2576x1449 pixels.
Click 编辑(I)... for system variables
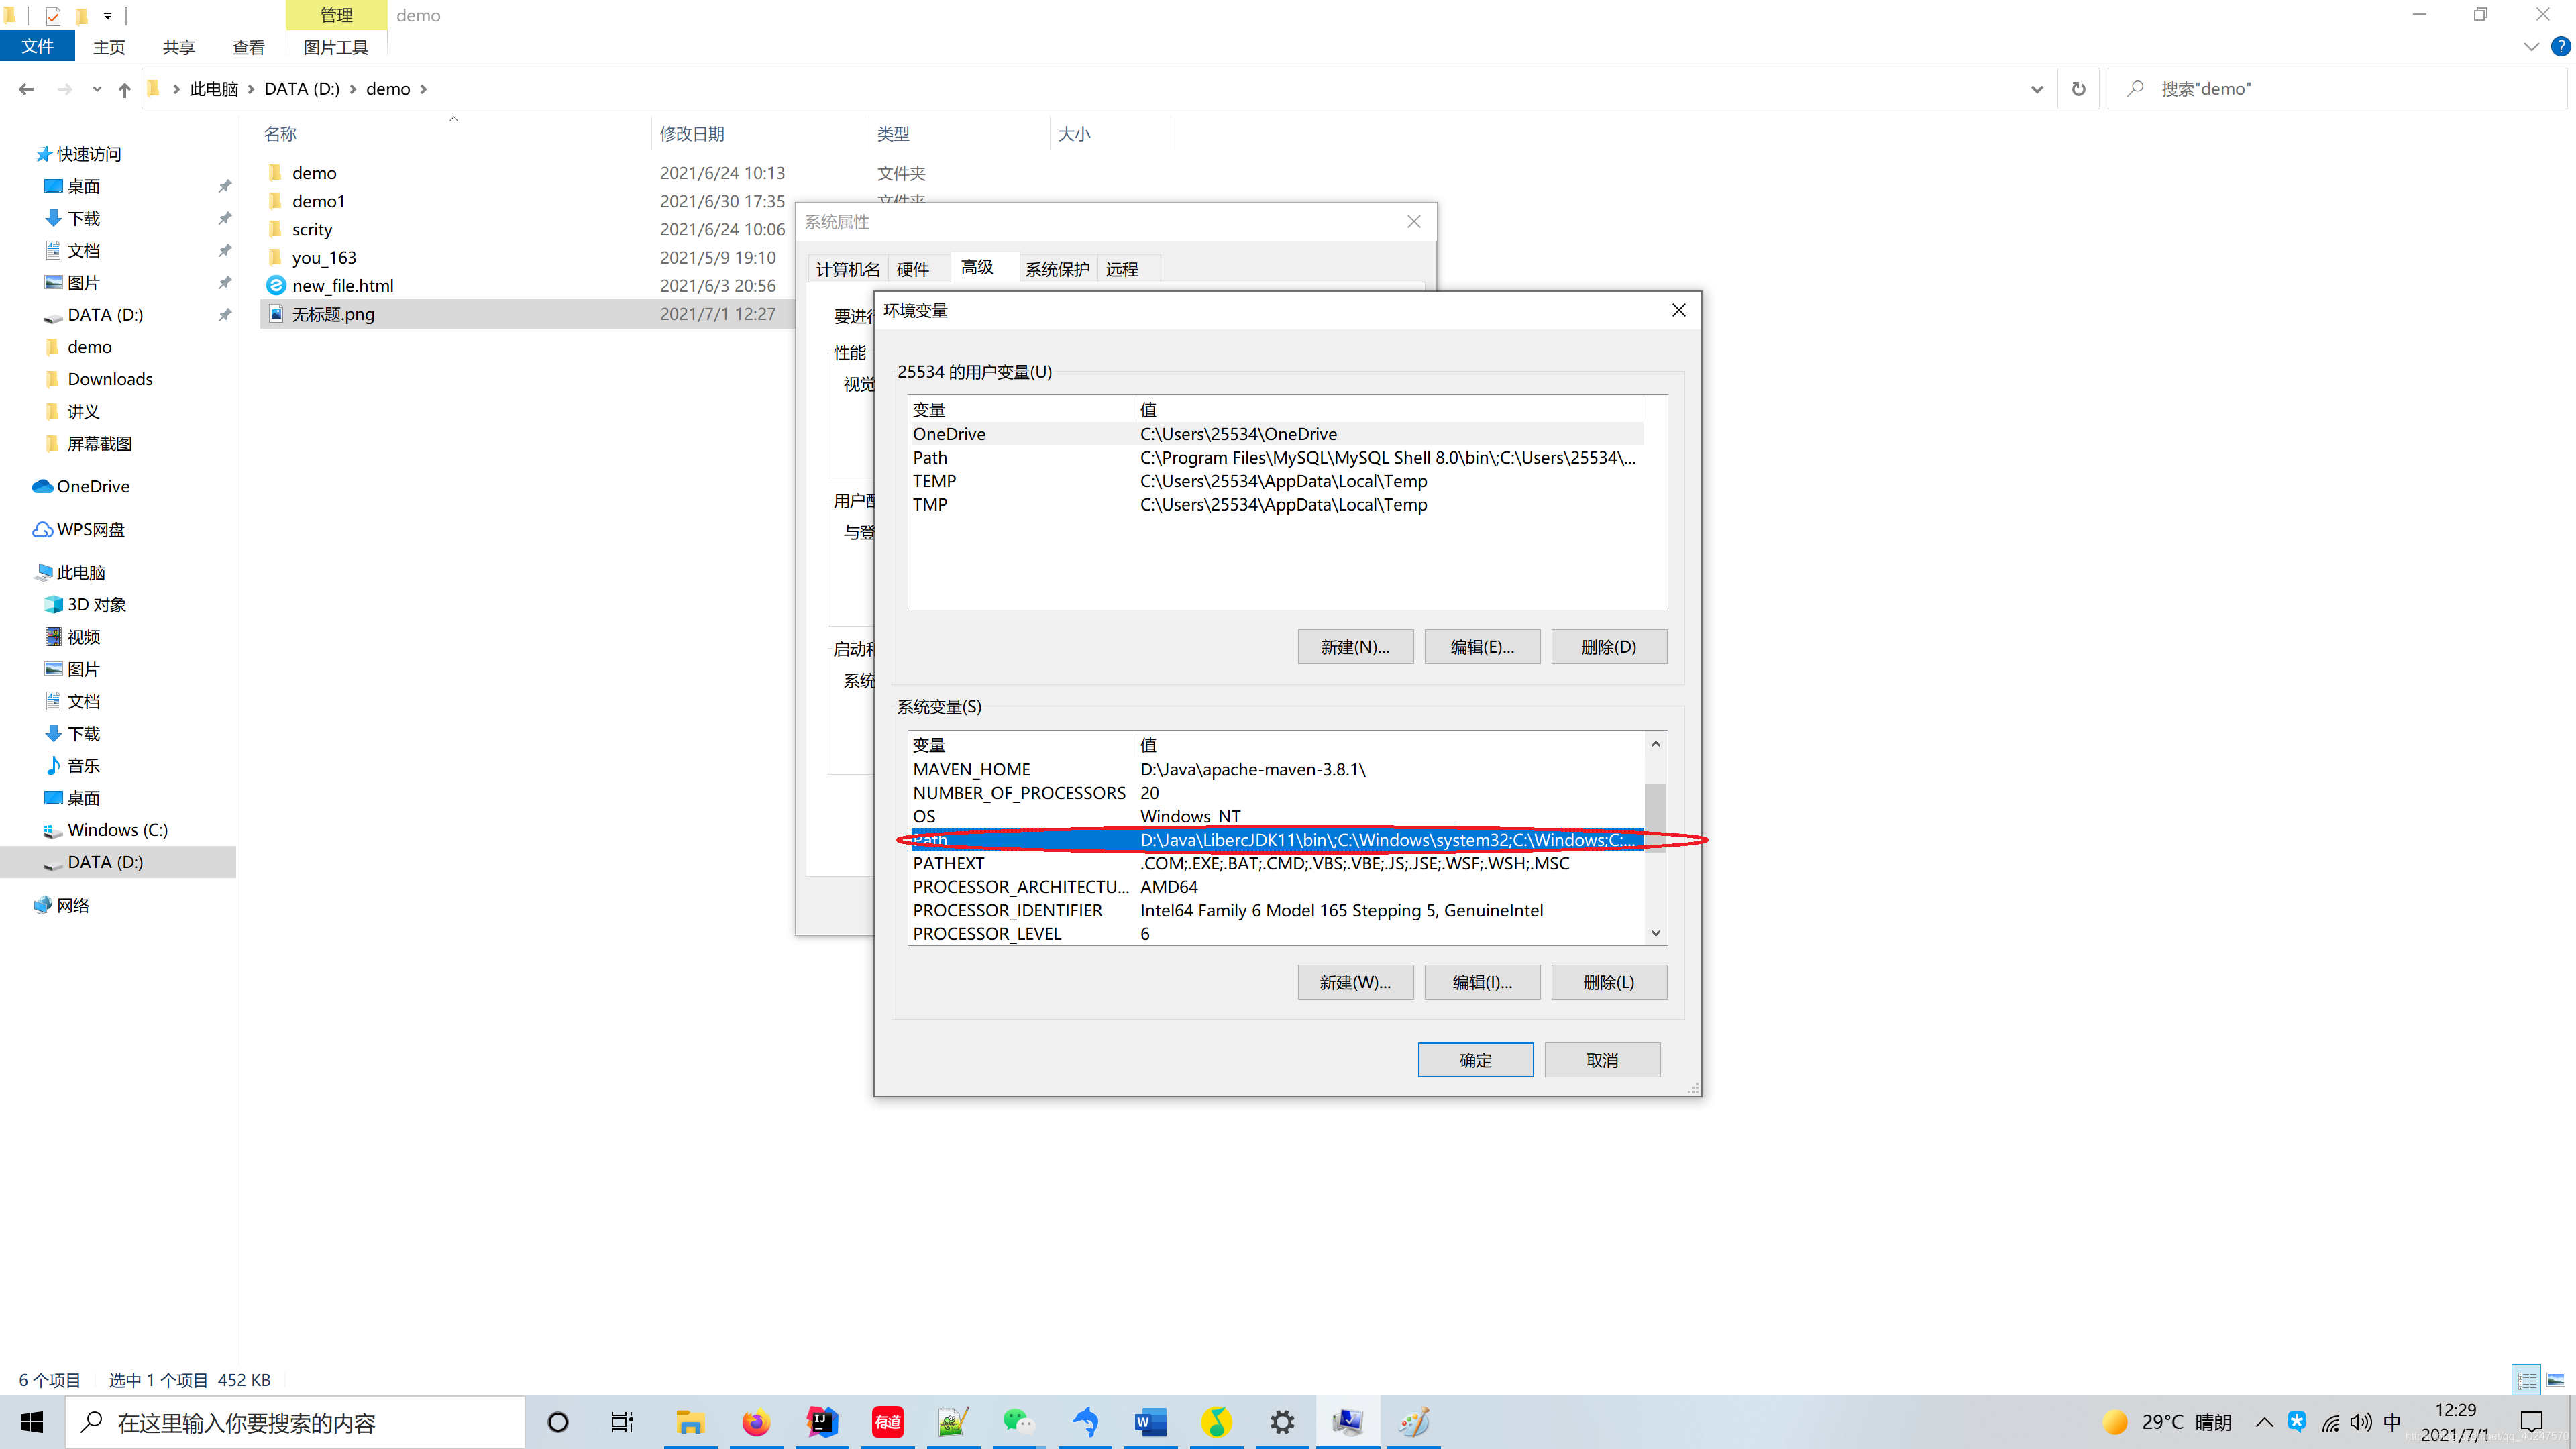1481,982
